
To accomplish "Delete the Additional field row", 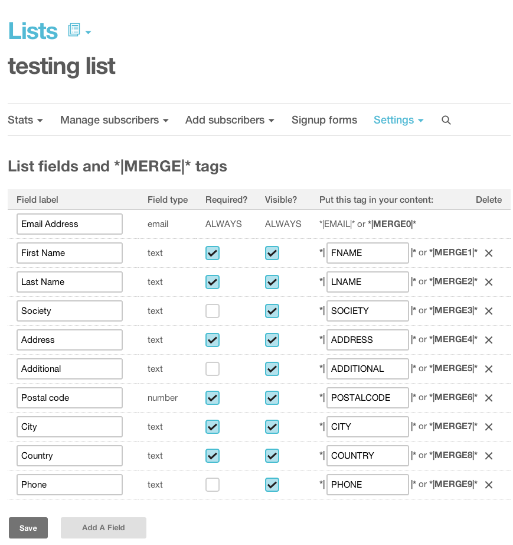I will [x=489, y=369].
